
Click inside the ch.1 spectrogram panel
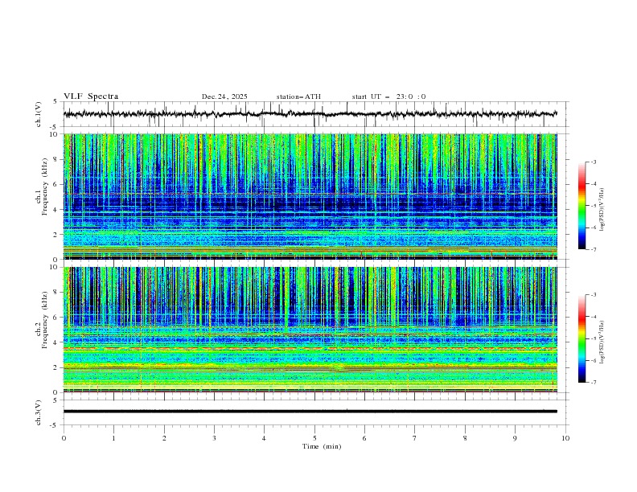(x=310, y=196)
